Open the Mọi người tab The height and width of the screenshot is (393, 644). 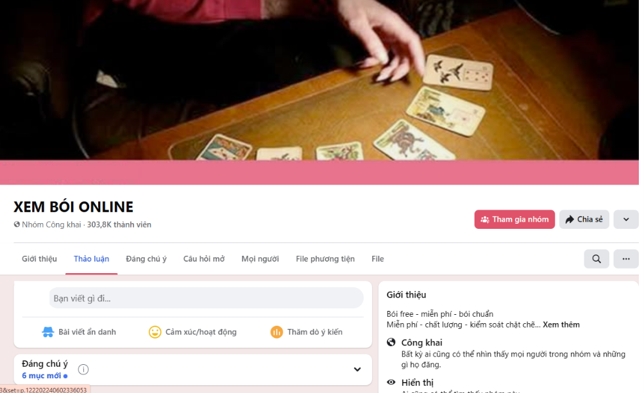tap(260, 259)
